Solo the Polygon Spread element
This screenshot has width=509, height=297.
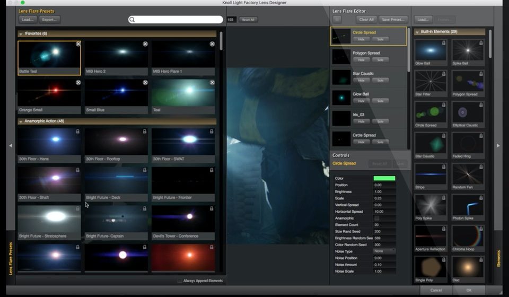click(380, 60)
